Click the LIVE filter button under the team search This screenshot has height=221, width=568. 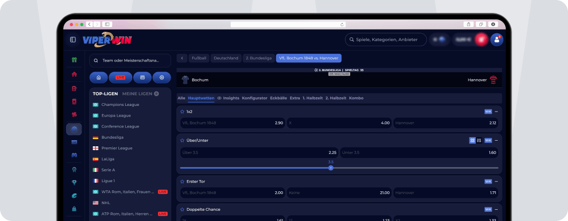click(120, 77)
